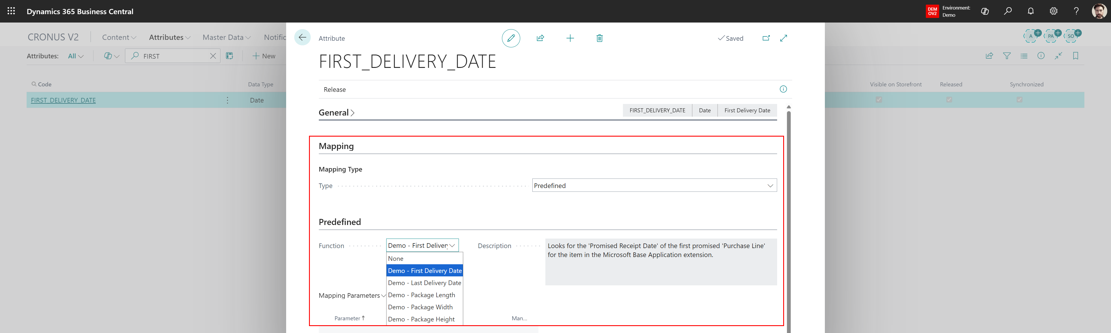Toggle Visible on Storefront checkbox
The width and height of the screenshot is (1111, 333).
[x=879, y=100]
